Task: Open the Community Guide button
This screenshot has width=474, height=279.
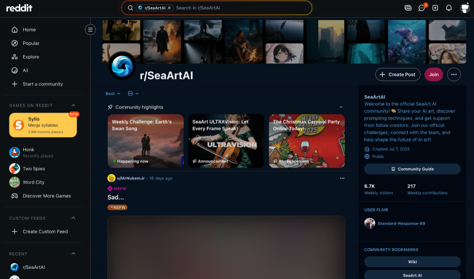Action: pyautogui.click(x=412, y=169)
